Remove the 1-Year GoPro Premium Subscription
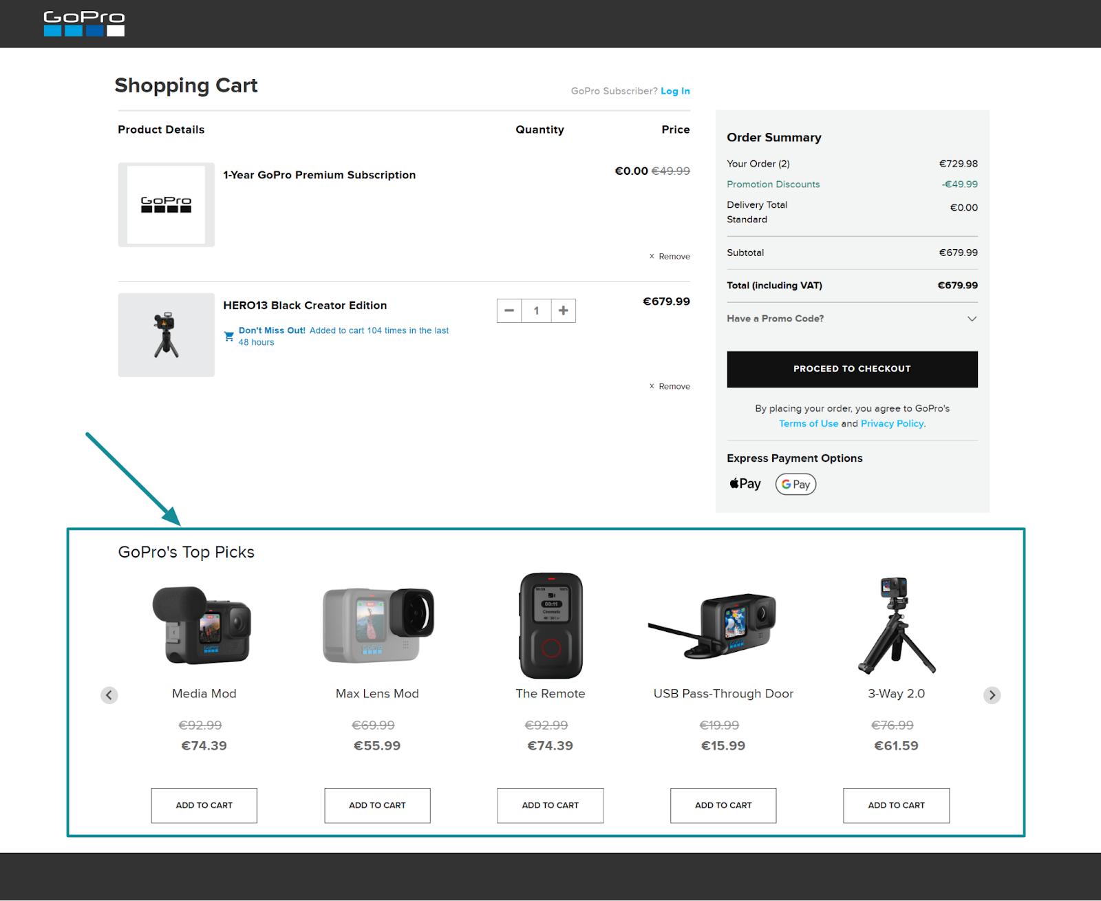 tap(670, 256)
